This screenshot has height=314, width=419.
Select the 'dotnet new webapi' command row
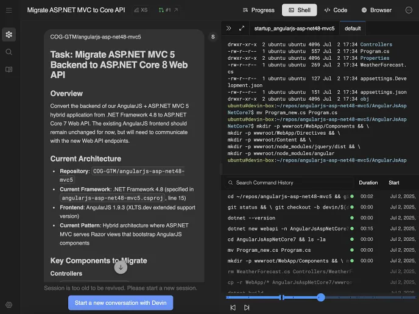[320, 229]
